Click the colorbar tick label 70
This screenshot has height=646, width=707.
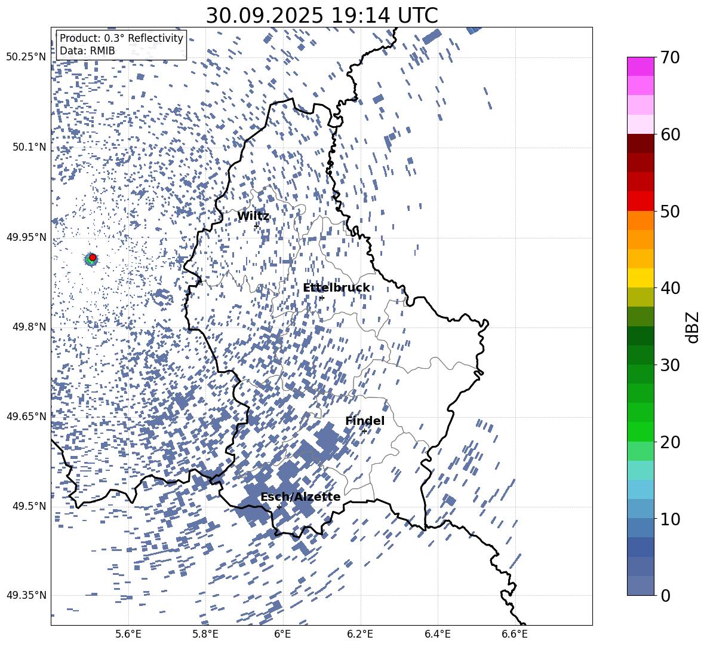(x=670, y=58)
